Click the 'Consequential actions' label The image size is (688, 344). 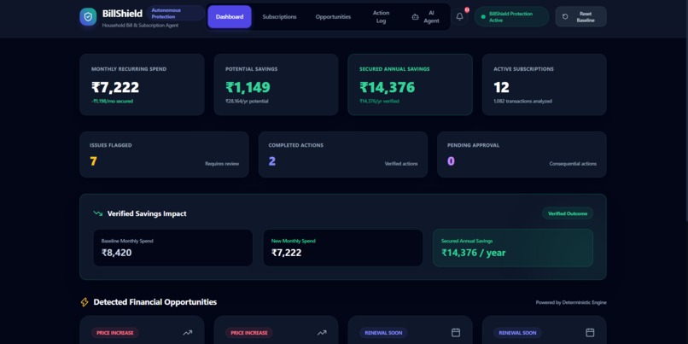pyautogui.click(x=573, y=164)
